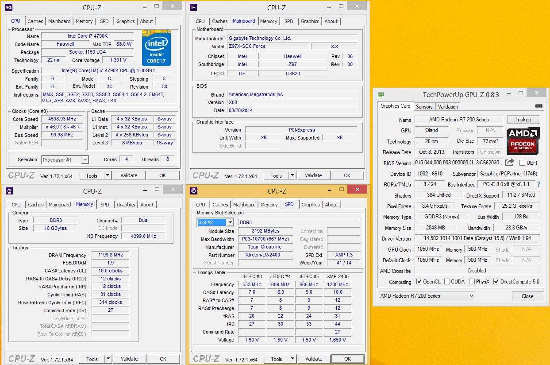Select the CPU tab in the Memory window
This screenshot has height=365, width=550.
click(16, 205)
